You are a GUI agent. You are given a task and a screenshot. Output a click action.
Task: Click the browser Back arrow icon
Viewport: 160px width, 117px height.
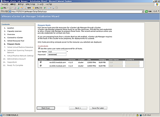2,8
